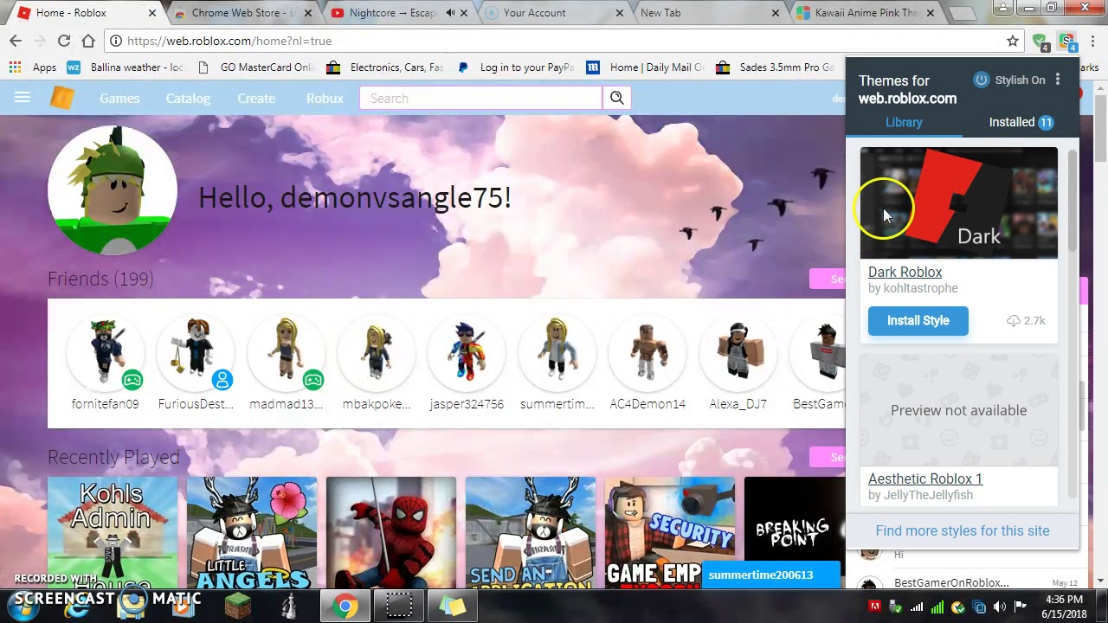Viewport: 1108px width, 623px height.
Task: Open the Create menu item
Action: click(256, 99)
